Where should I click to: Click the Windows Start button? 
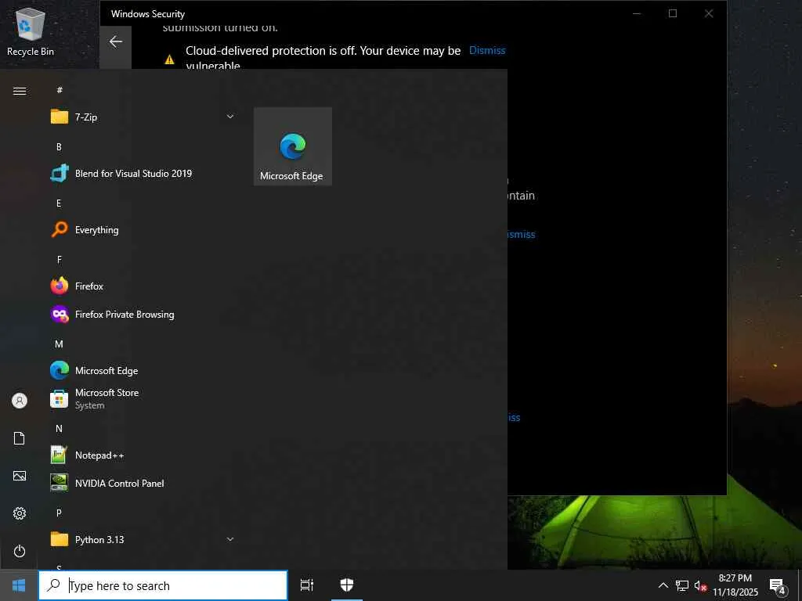(19, 585)
